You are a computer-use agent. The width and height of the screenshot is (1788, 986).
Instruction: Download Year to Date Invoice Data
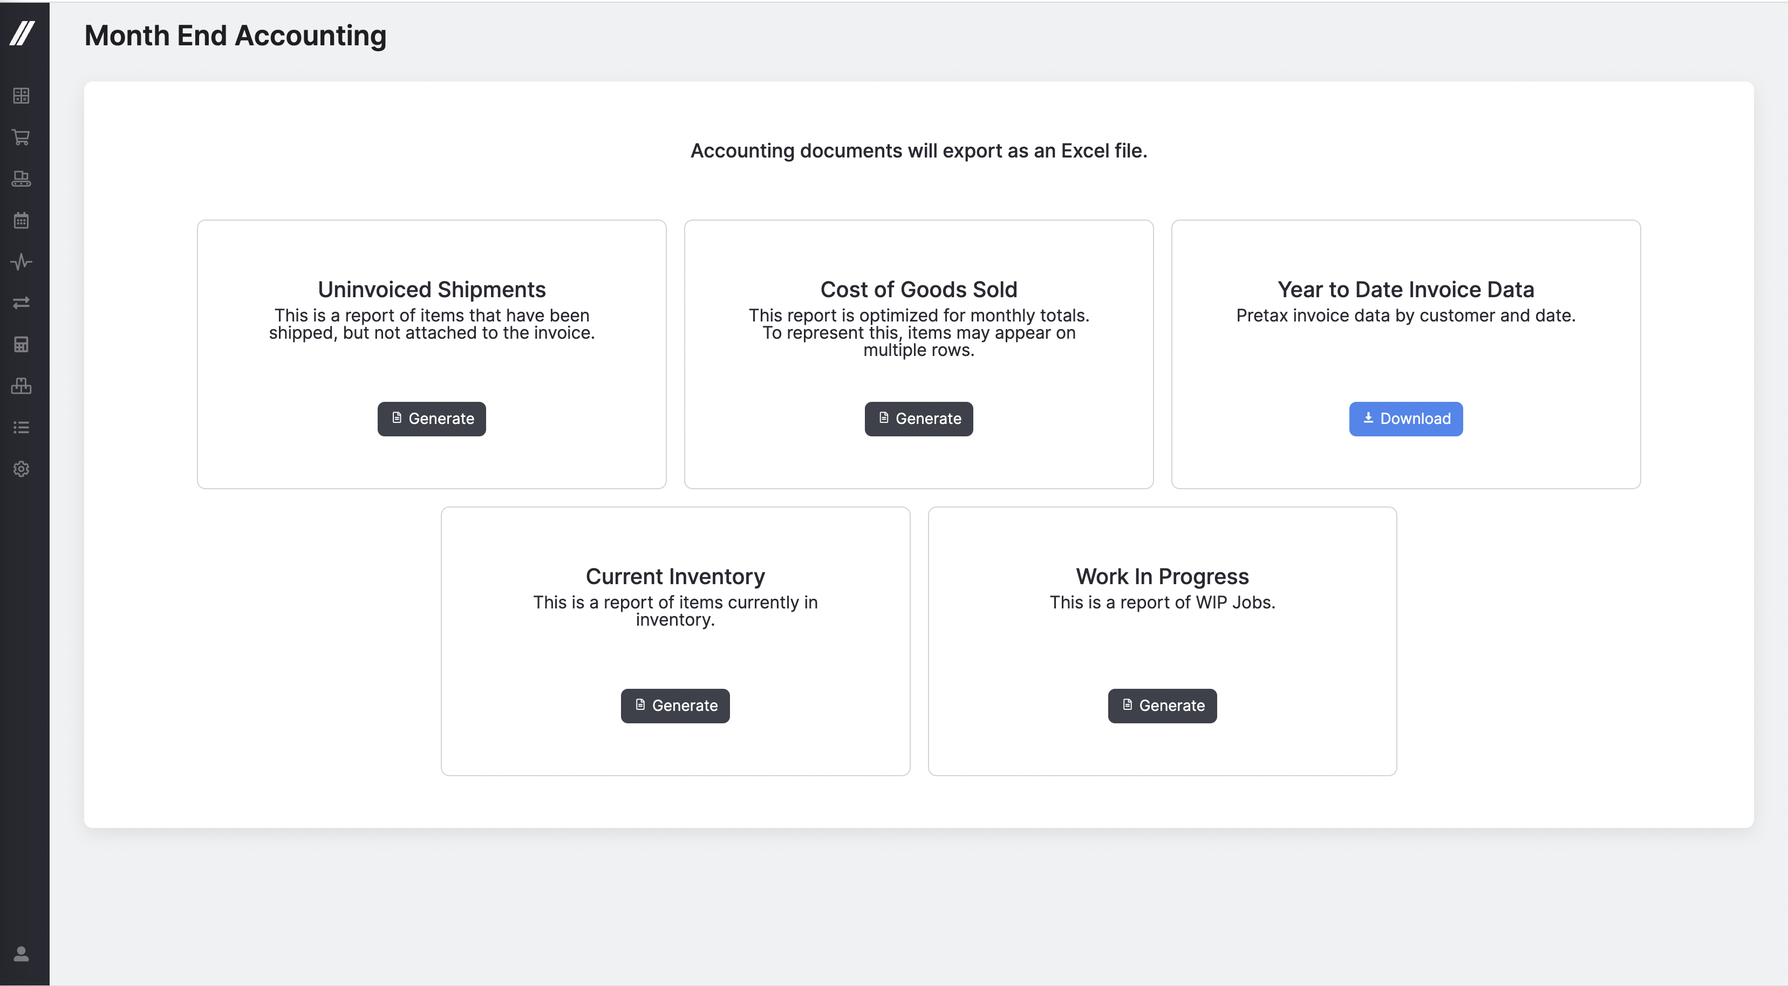[1405, 419]
